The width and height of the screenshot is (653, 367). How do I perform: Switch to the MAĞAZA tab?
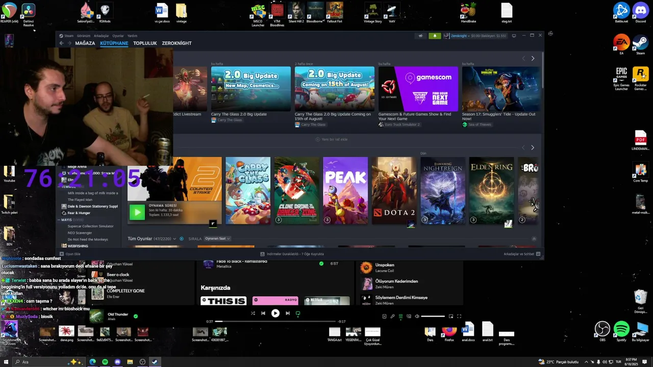point(85,43)
